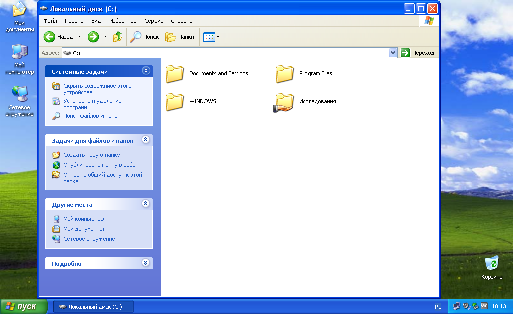513x314 pixels.
Task: Go up one folder level icon
Action: pyautogui.click(x=118, y=37)
